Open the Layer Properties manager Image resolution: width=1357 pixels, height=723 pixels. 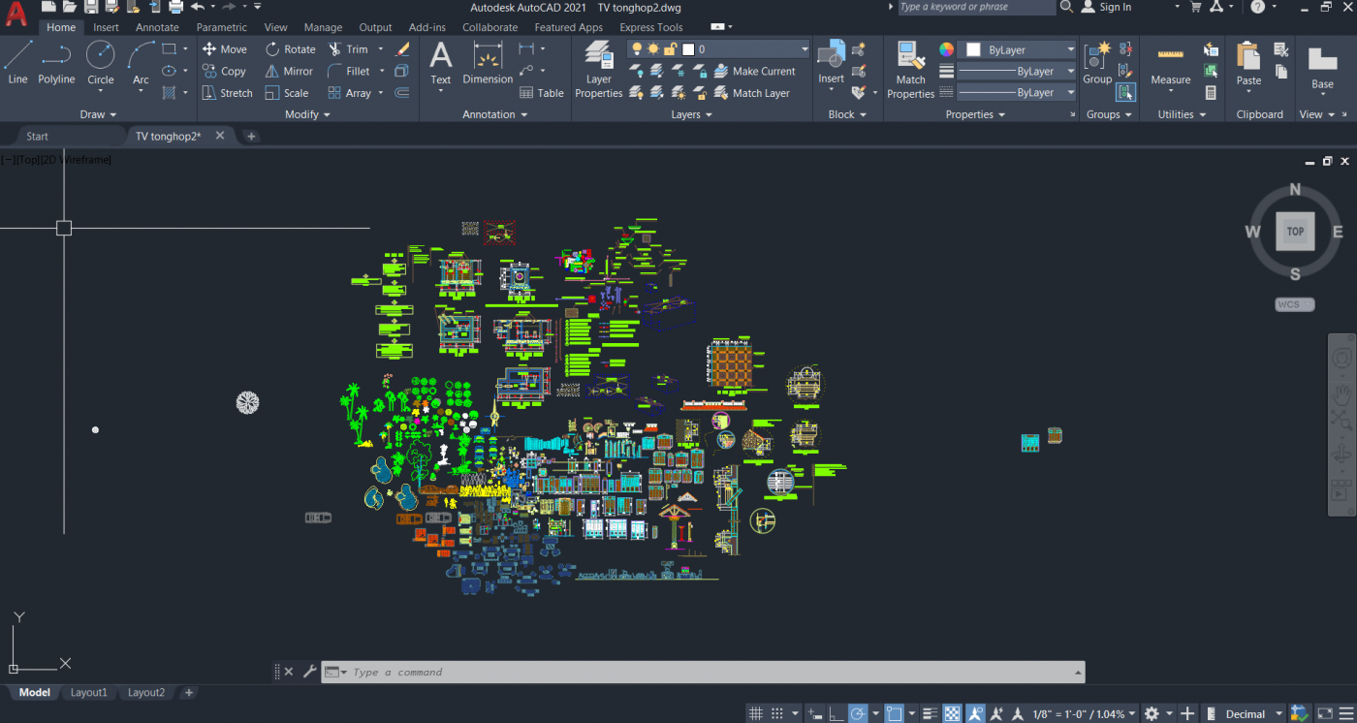coord(598,70)
